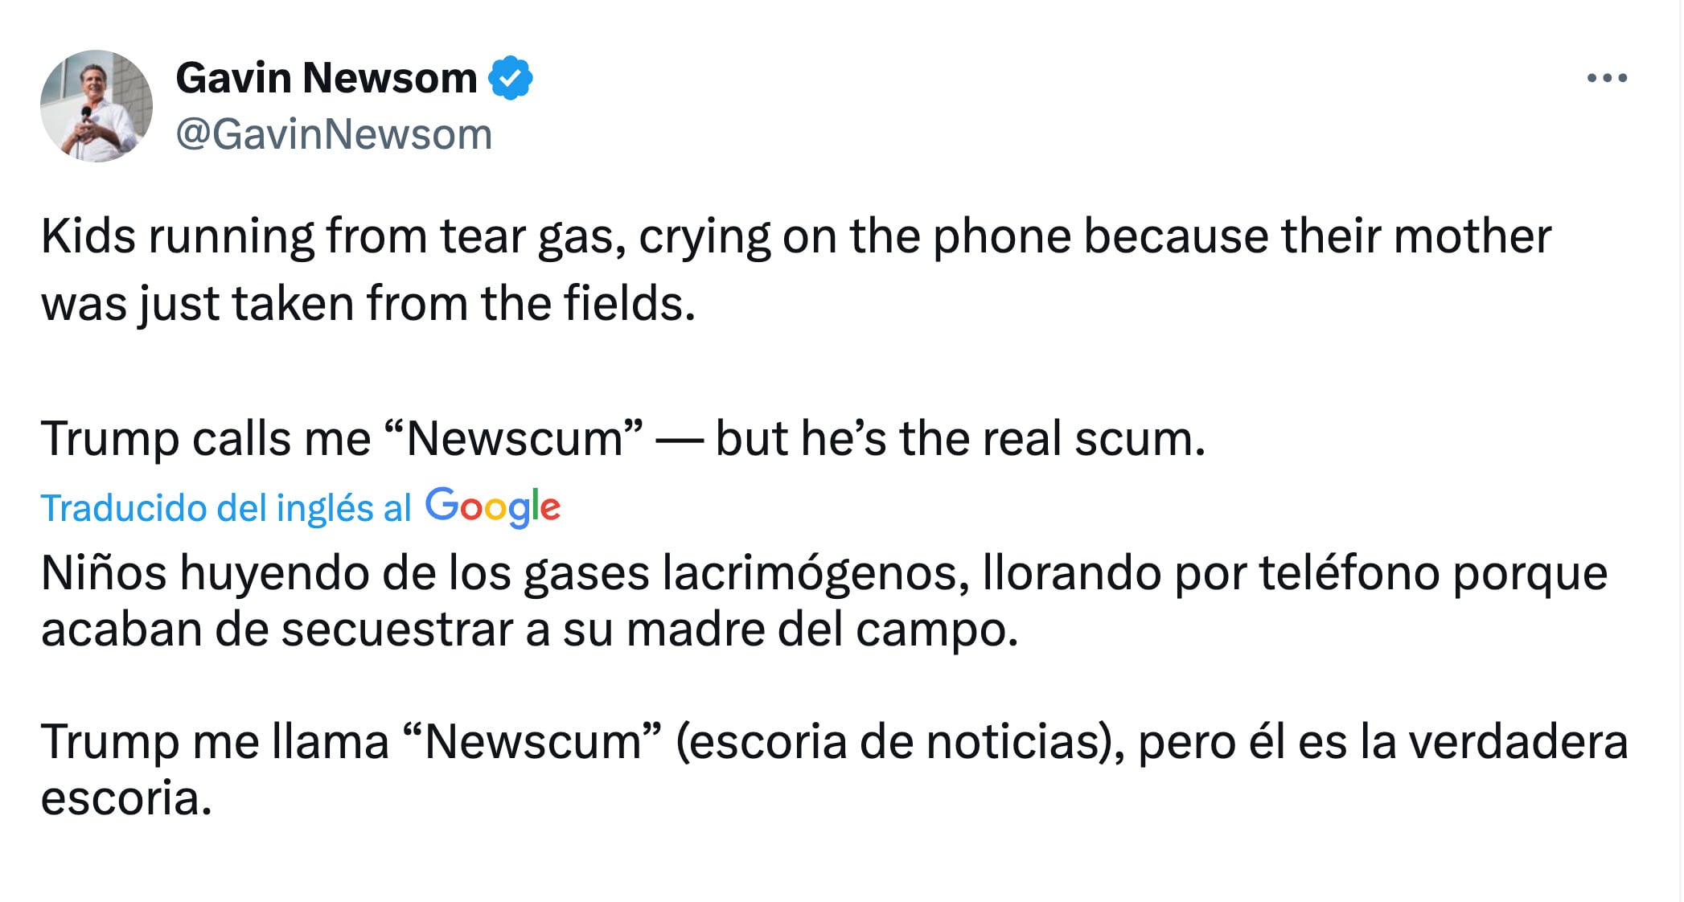Click the Google logo beside translation label
Screen dimensions: 1684x902
pyautogui.click(x=492, y=507)
